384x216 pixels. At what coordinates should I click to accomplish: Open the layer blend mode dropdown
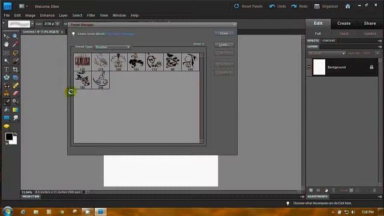click(x=326, y=53)
